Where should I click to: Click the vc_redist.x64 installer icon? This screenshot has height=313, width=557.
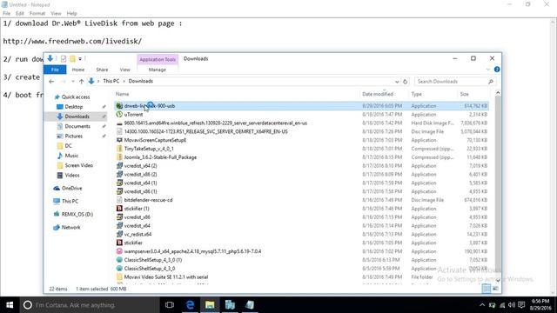click(x=119, y=234)
